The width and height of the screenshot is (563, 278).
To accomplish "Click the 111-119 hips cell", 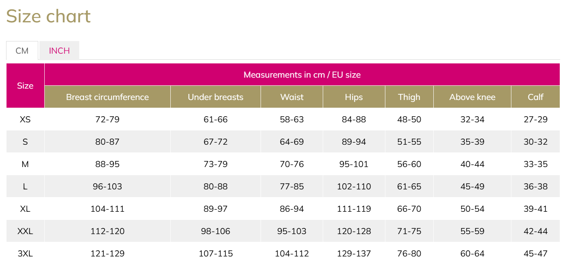I will (354, 209).
